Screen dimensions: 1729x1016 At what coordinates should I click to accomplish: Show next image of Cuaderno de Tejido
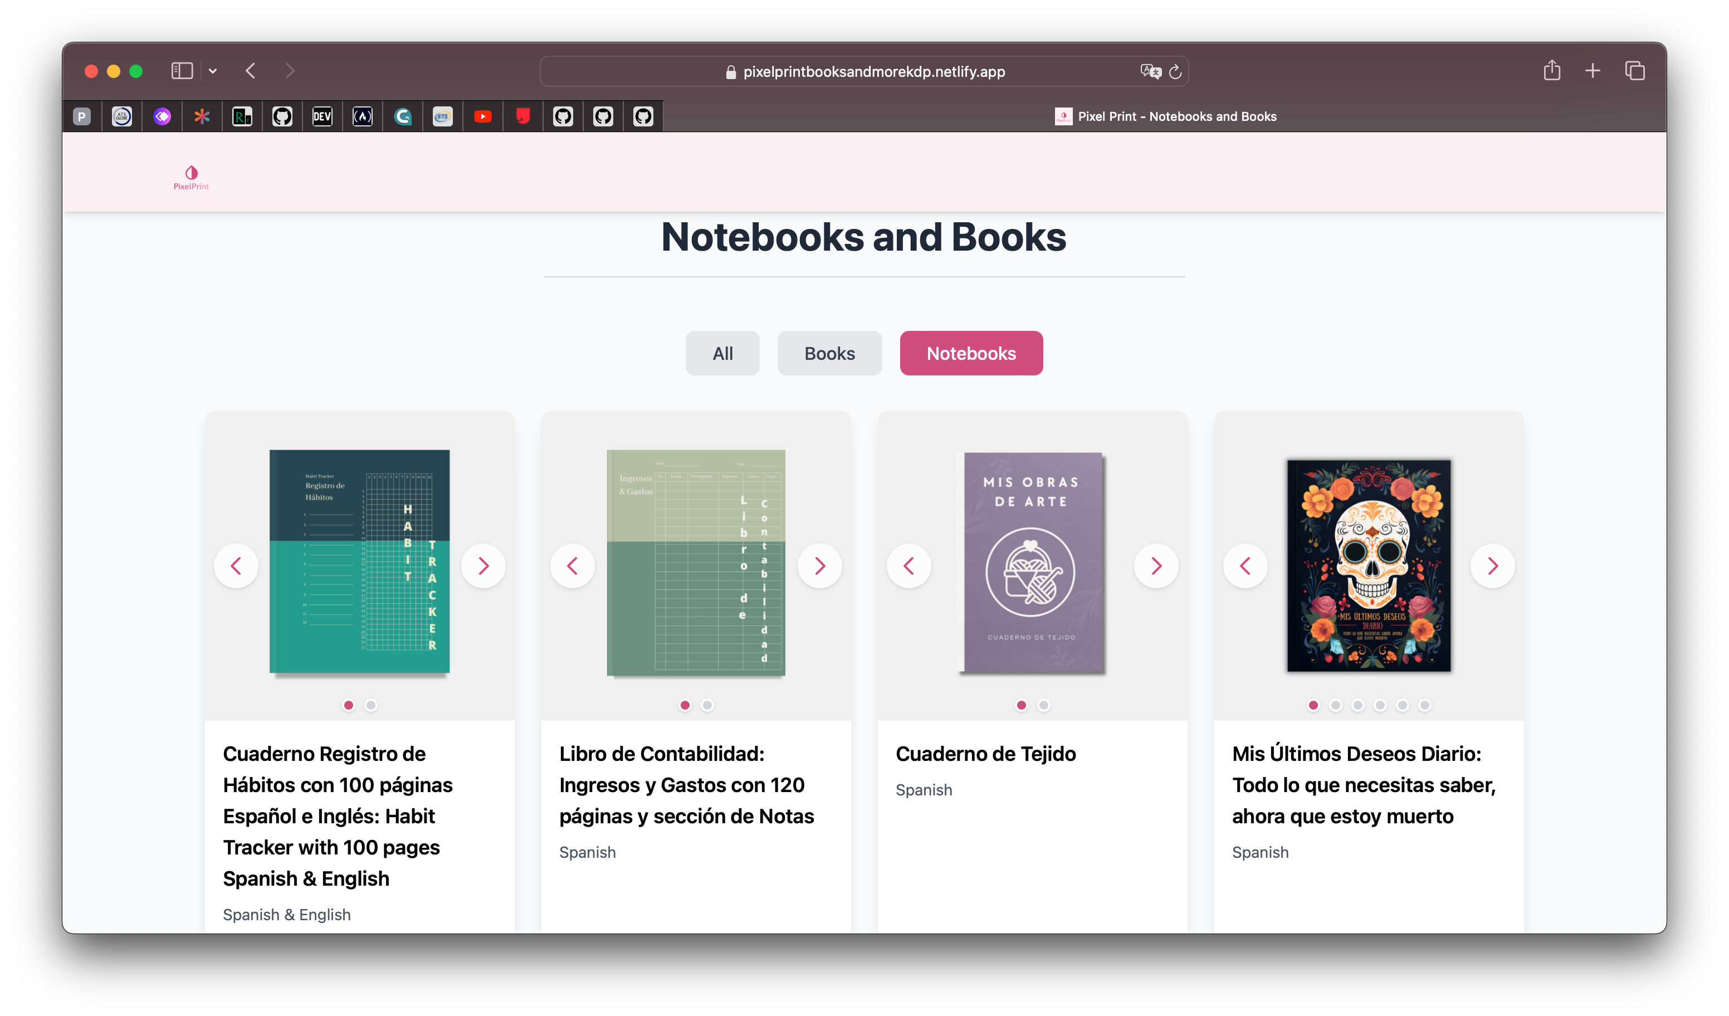pos(1156,566)
